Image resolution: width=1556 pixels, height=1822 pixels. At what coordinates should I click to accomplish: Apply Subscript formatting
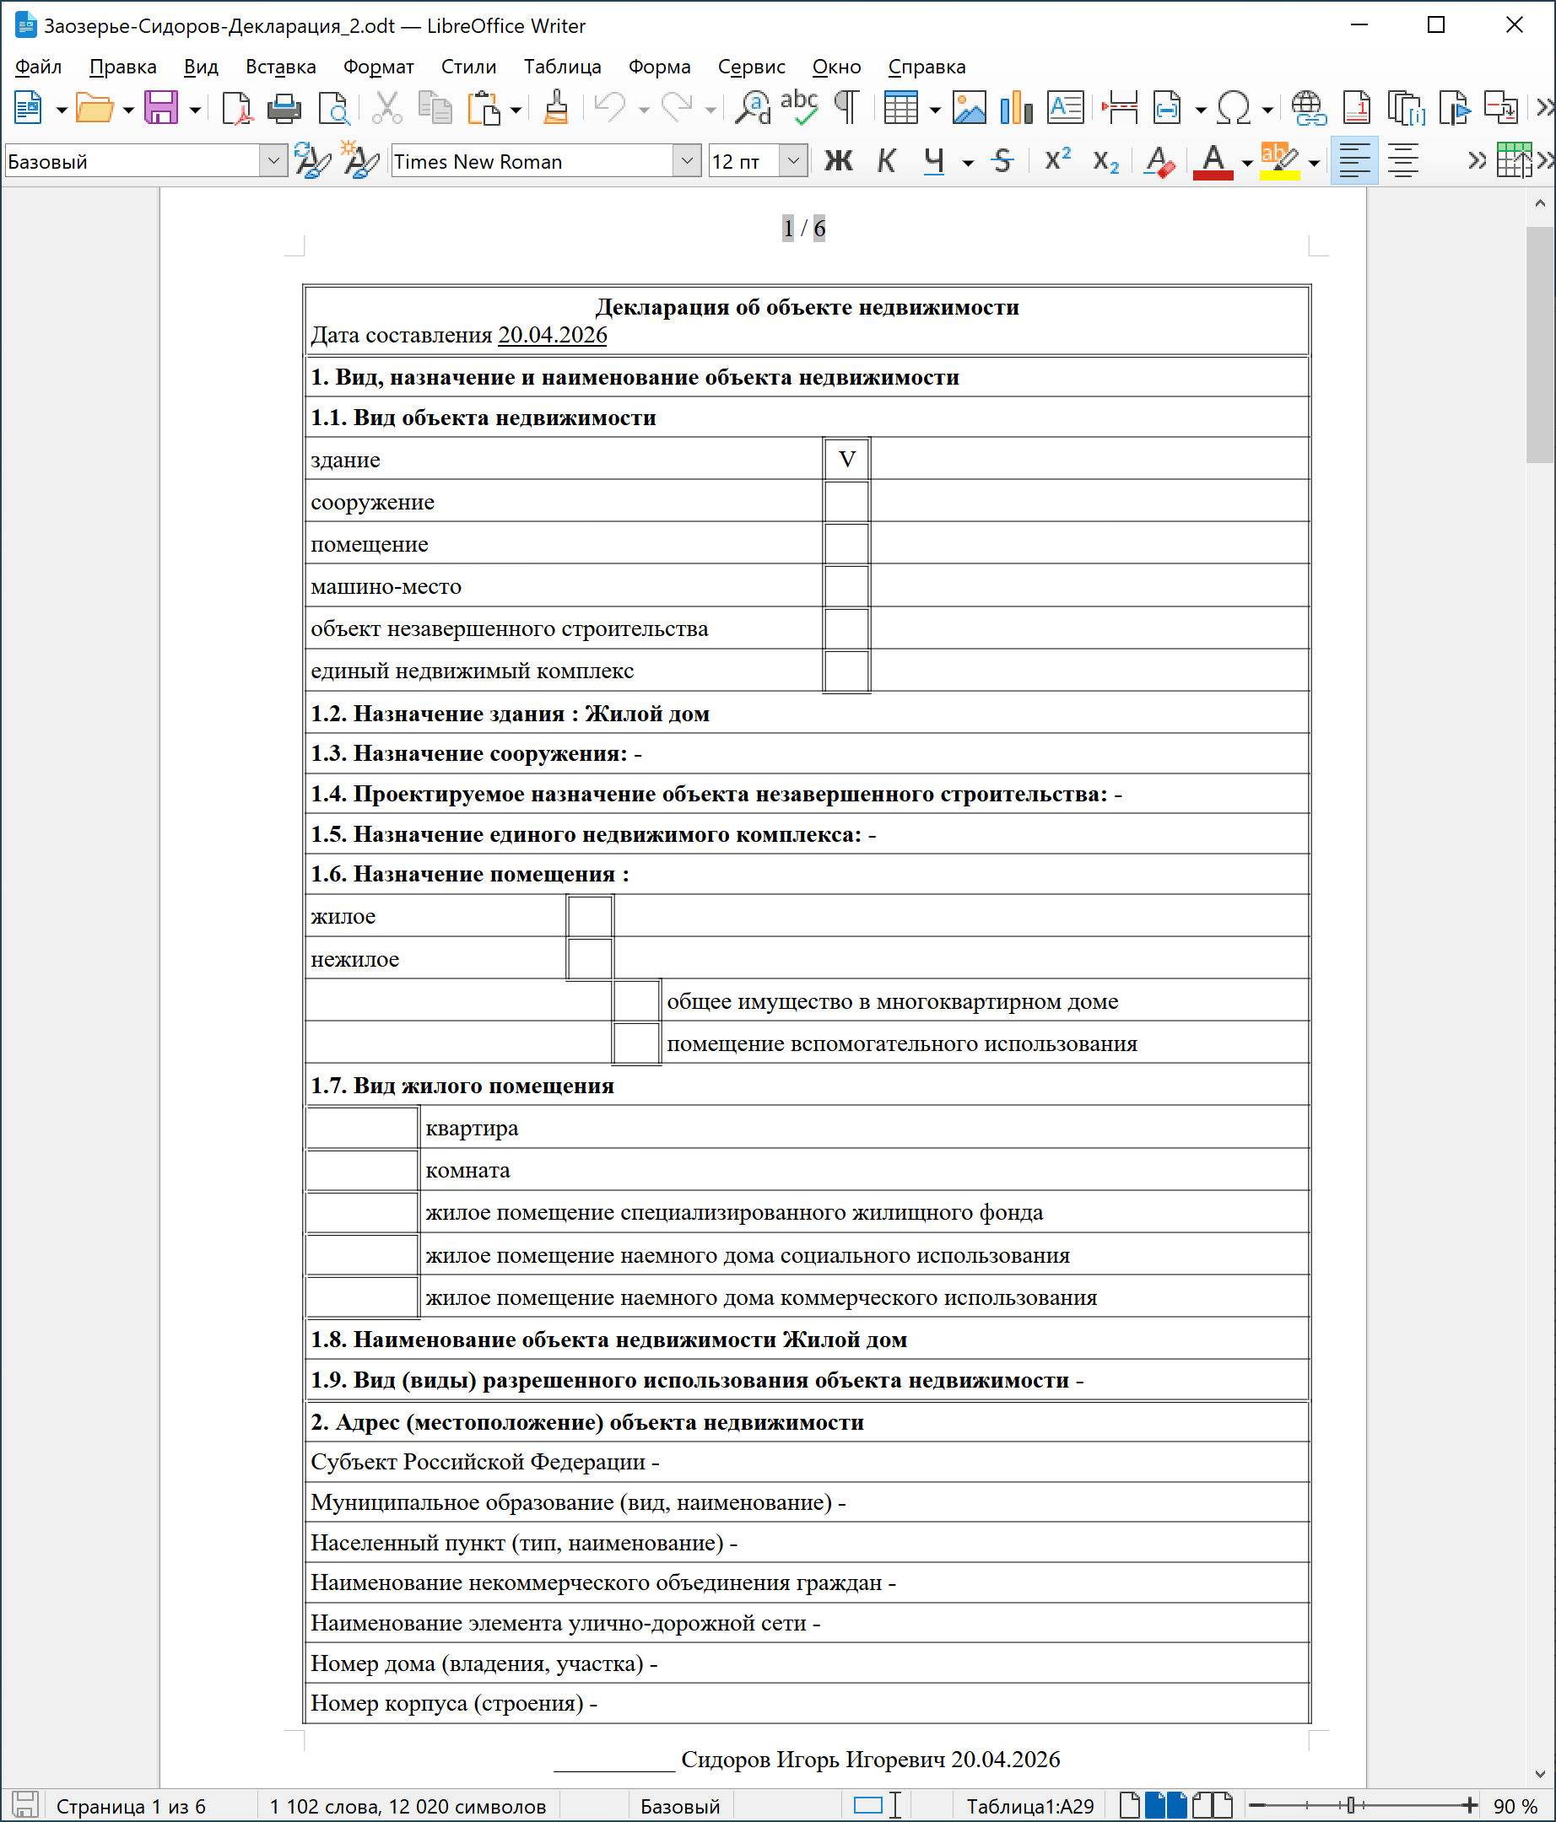pos(1105,161)
